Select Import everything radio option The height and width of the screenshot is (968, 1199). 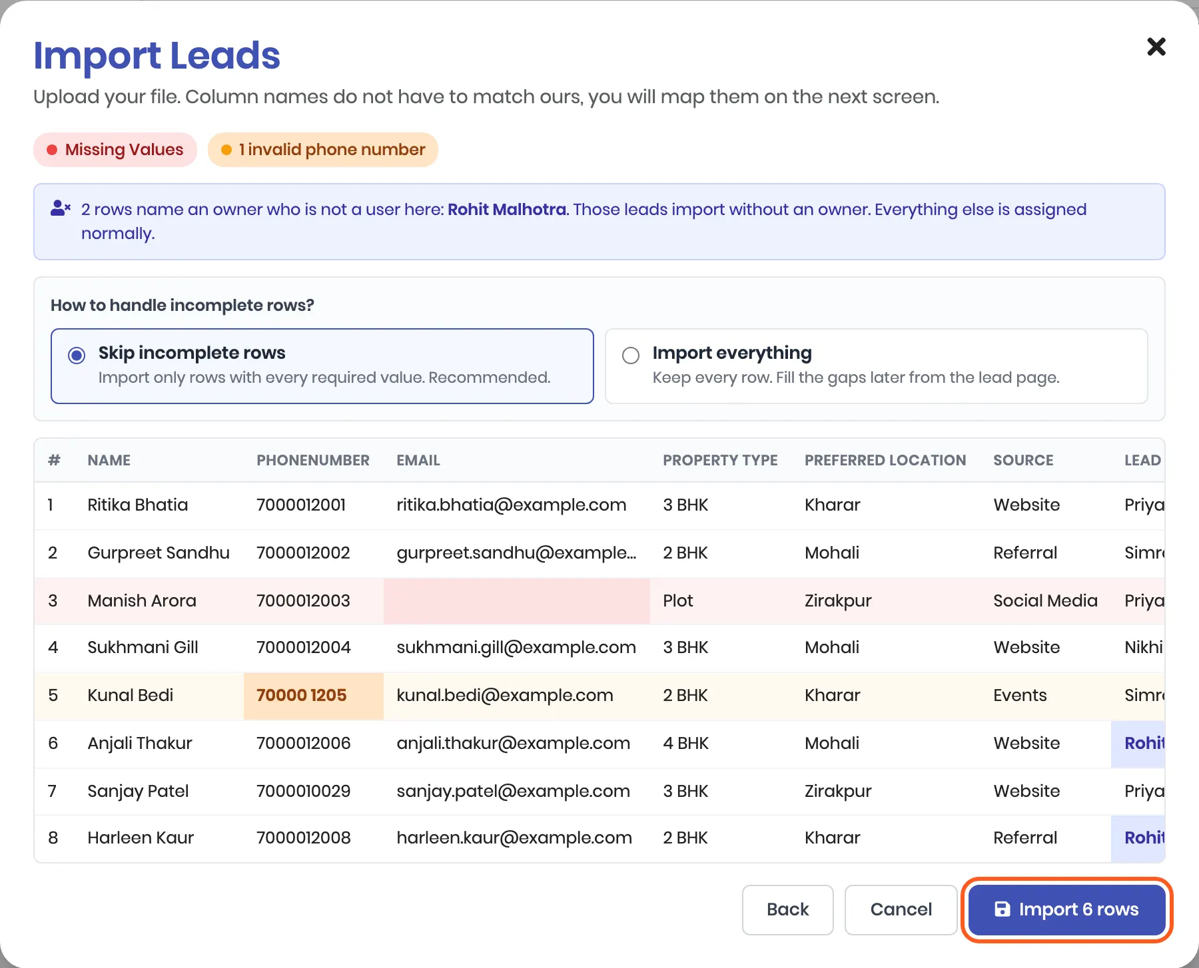[631, 356]
